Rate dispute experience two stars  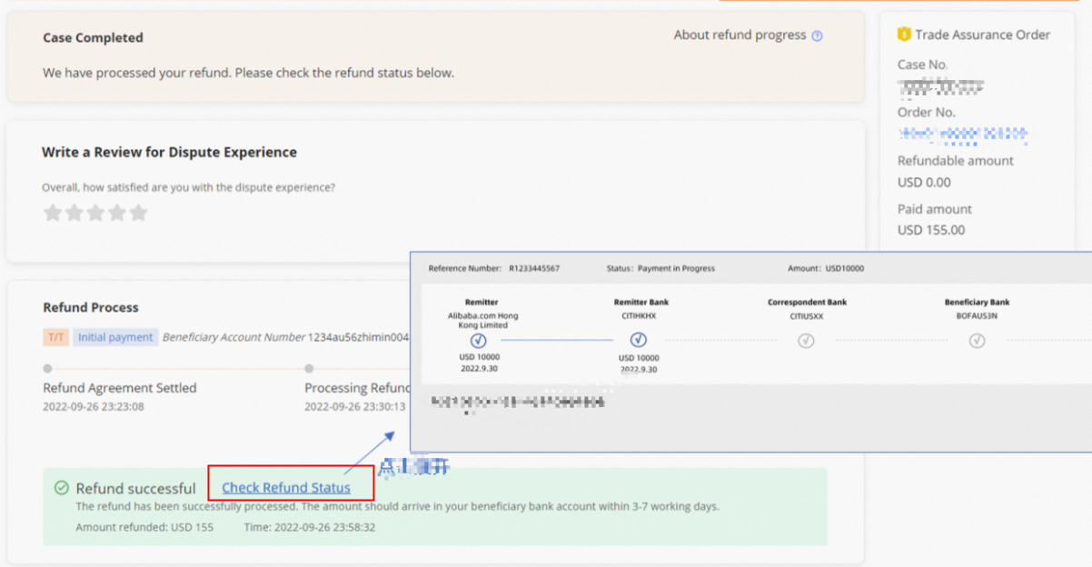(x=74, y=213)
